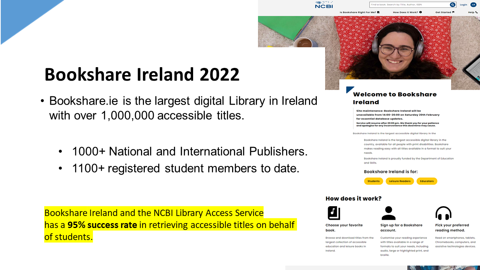Screen dimensions: 480x270
Task: Click the NCBI logo
Action: tap(324, 4)
